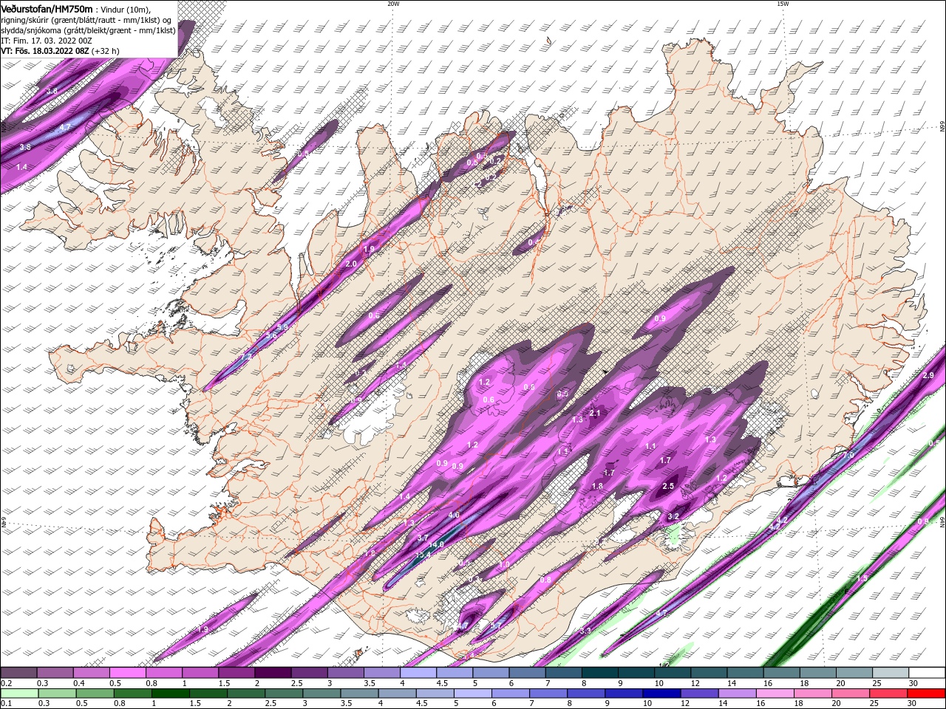This screenshot has height=709, width=946.
Task: Click the 4.0 value label on the map
Action: click(454, 515)
